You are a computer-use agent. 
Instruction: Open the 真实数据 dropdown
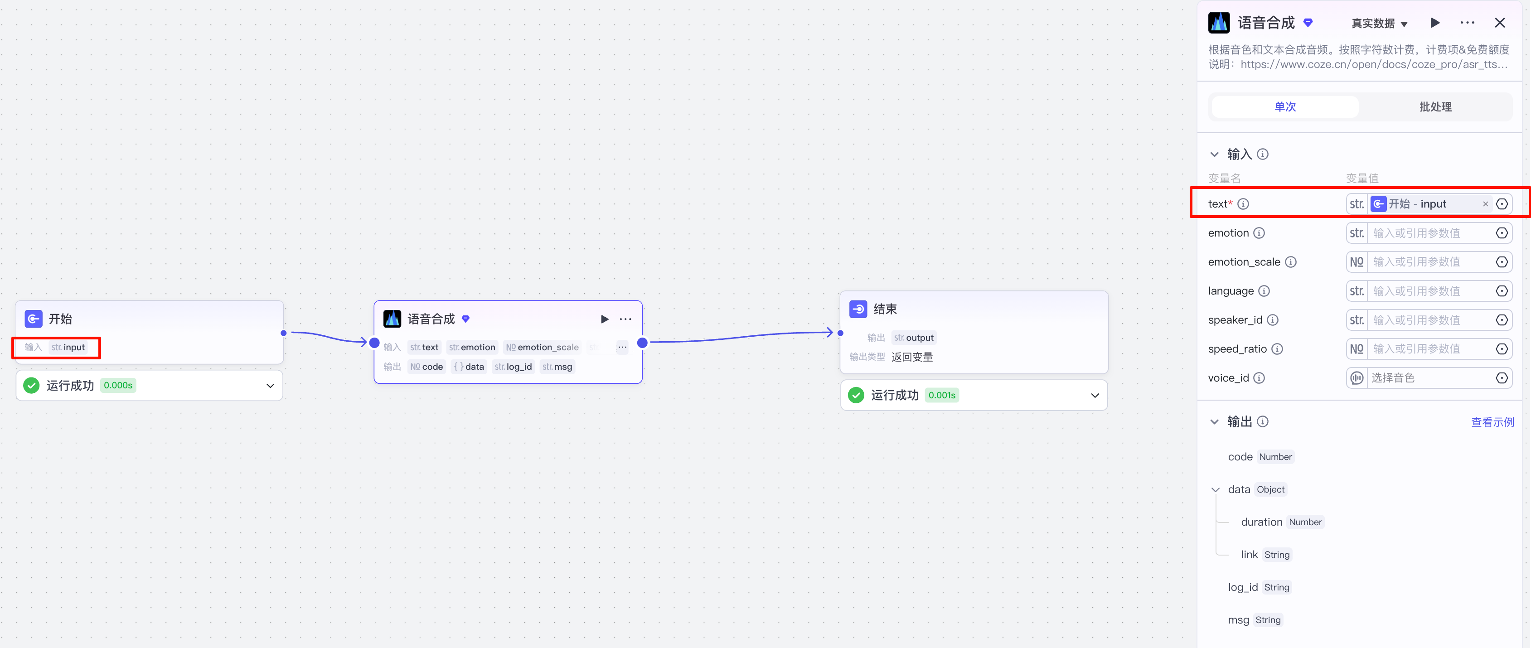point(1379,23)
